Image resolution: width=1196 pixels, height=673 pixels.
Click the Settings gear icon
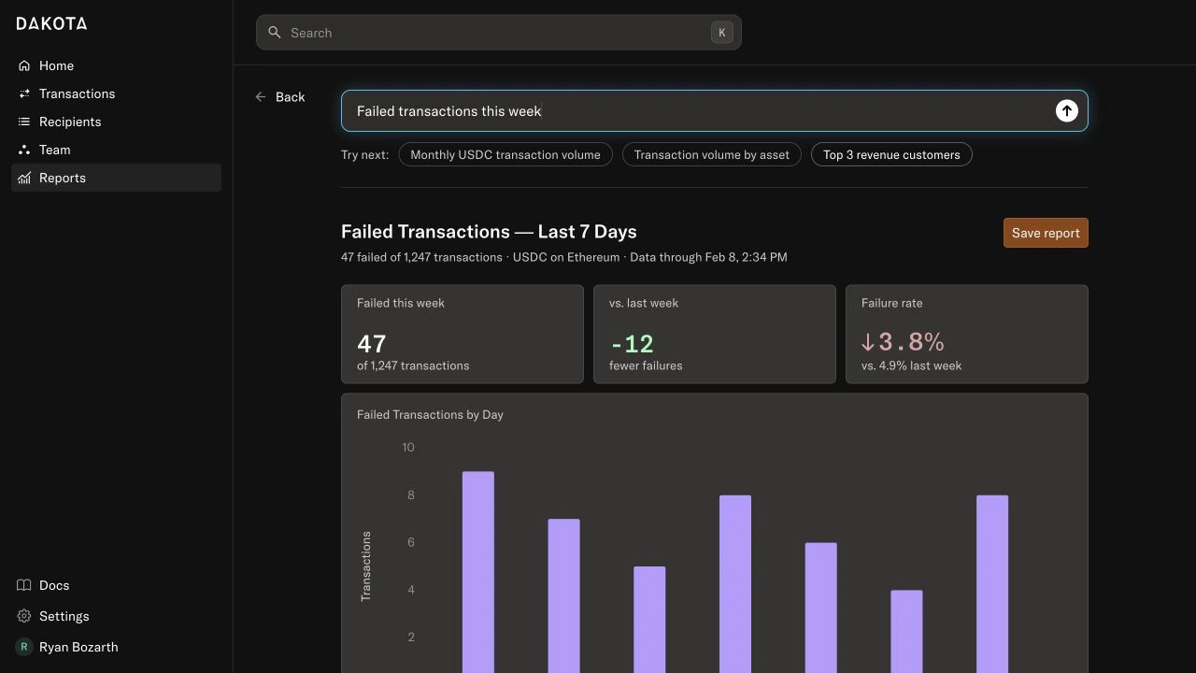[24, 616]
